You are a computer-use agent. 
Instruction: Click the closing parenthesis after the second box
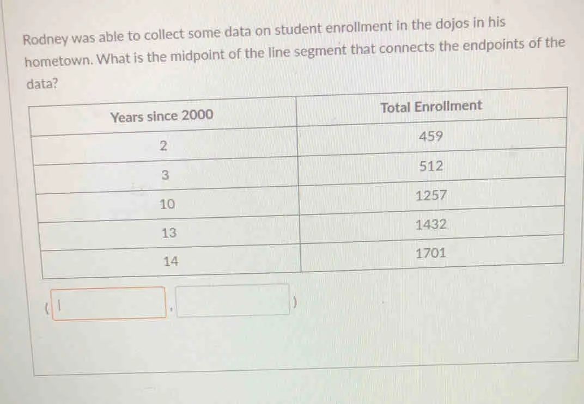click(x=294, y=302)
